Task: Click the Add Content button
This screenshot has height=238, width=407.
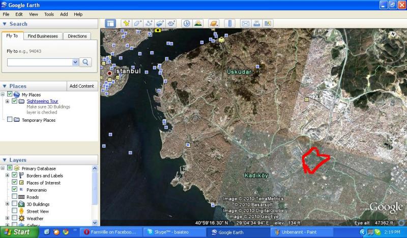Action: pos(82,86)
